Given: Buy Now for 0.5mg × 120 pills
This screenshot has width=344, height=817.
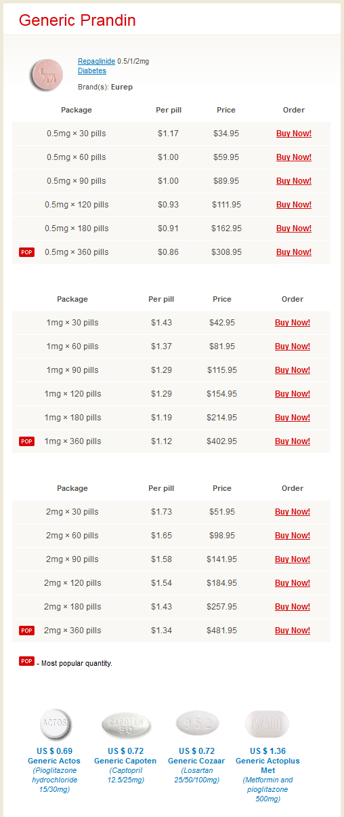Looking at the screenshot, I should coord(294,205).
